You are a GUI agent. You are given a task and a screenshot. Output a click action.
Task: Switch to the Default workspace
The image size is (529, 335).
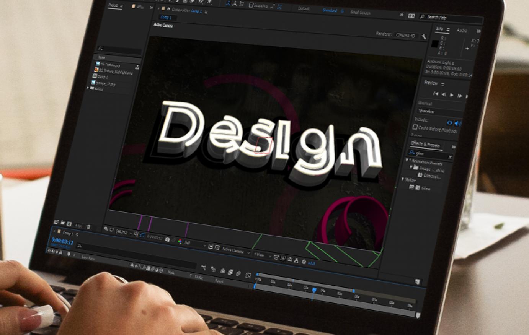(304, 8)
